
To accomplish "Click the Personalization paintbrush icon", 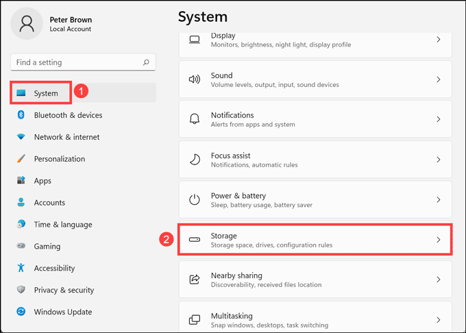I will [x=21, y=159].
